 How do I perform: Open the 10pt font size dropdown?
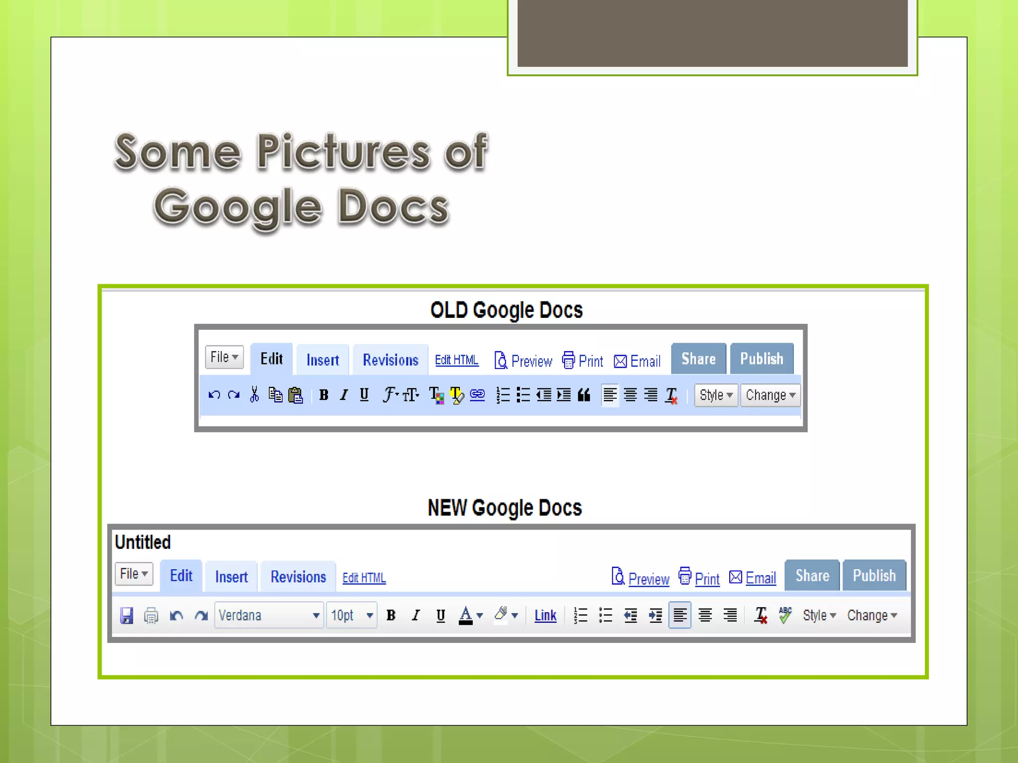click(x=352, y=615)
